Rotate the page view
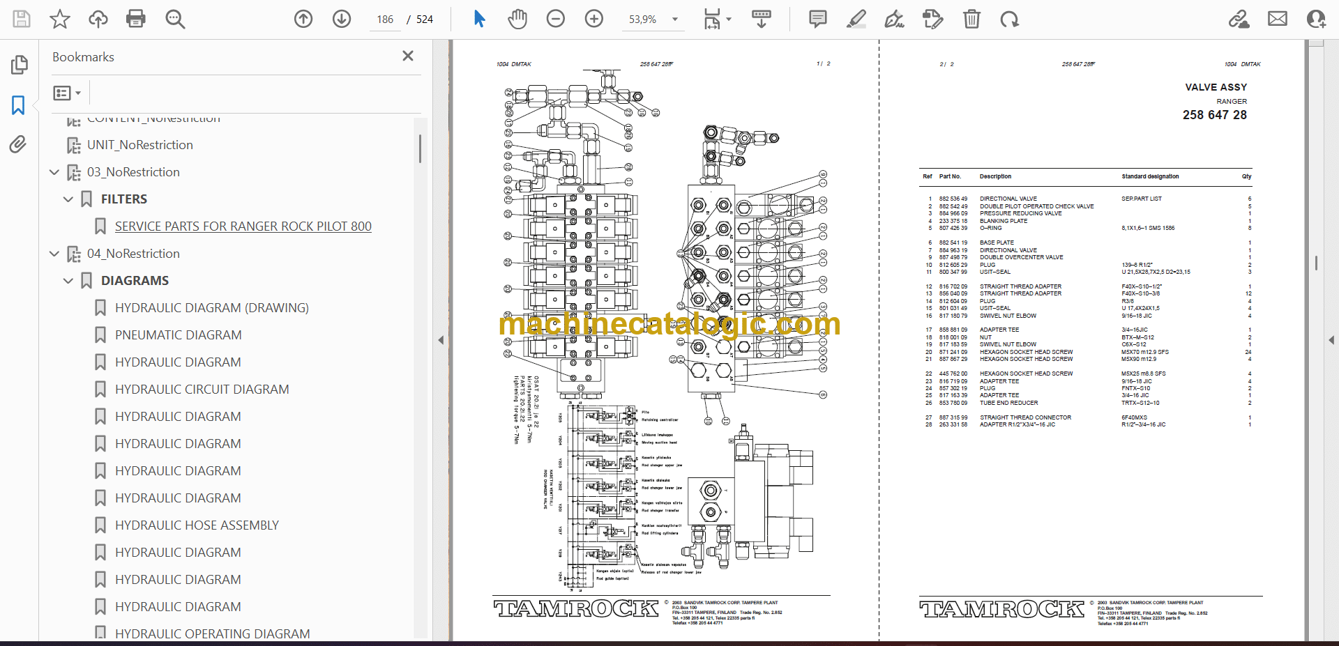 [1009, 19]
